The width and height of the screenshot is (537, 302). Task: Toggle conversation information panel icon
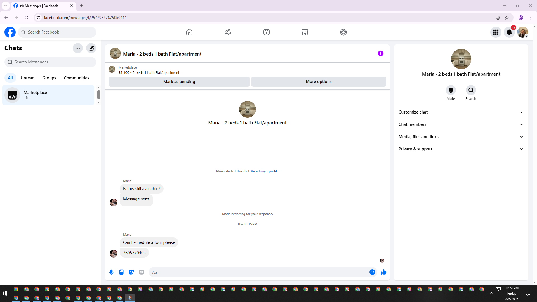(380, 53)
